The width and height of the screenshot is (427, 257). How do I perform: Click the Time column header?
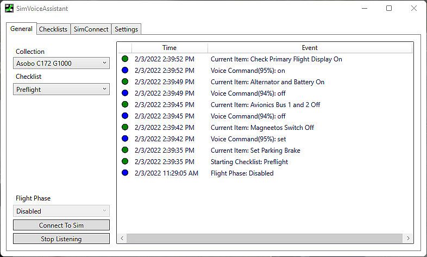pos(169,48)
